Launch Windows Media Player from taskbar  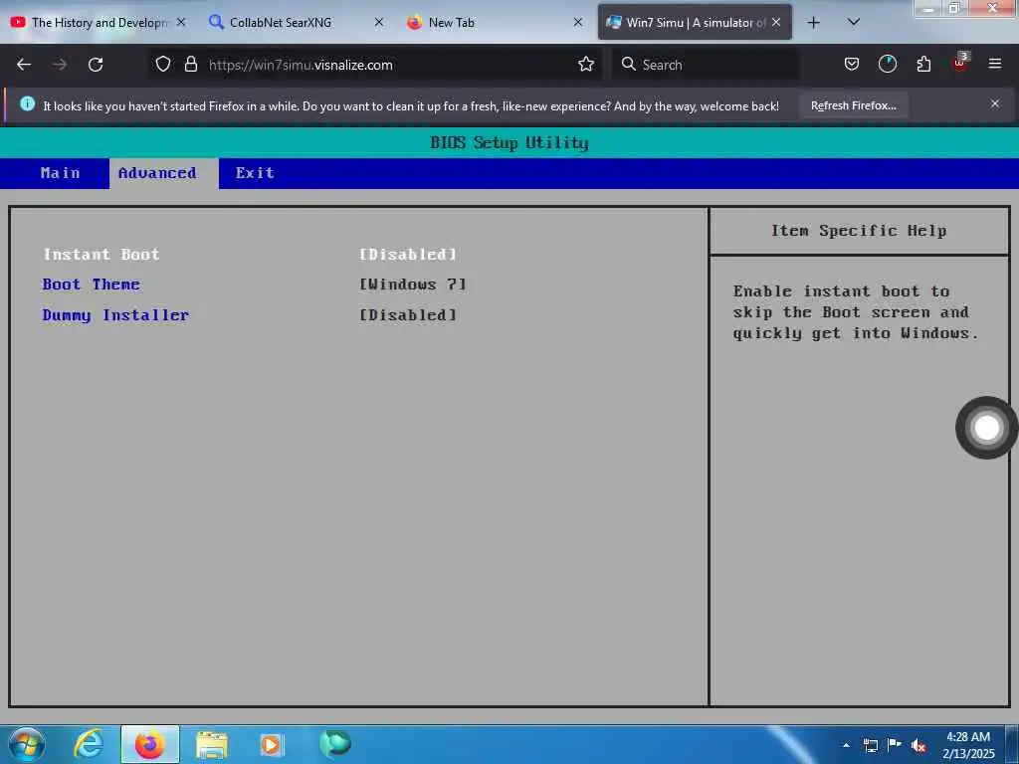click(x=272, y=744)
